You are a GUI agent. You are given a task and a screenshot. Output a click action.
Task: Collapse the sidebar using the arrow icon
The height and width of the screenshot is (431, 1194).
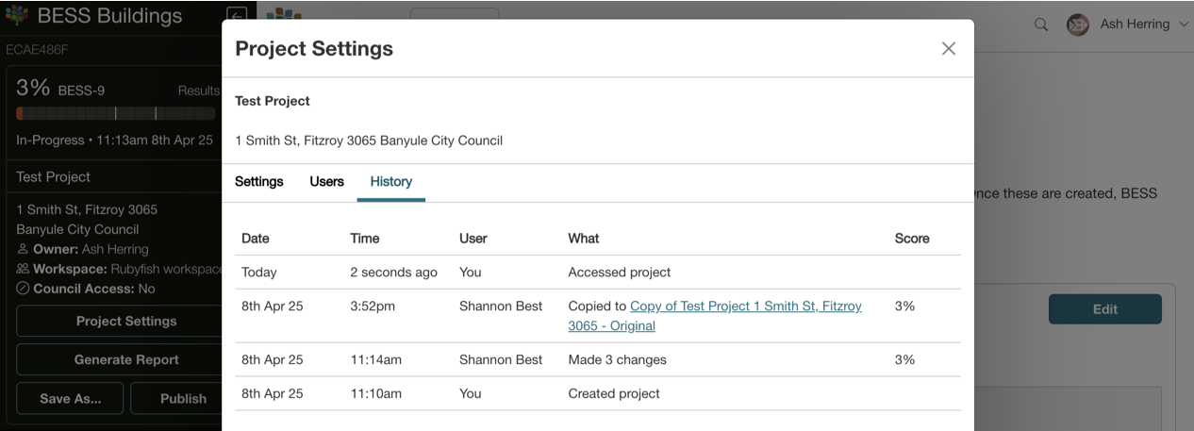[237, 16]
